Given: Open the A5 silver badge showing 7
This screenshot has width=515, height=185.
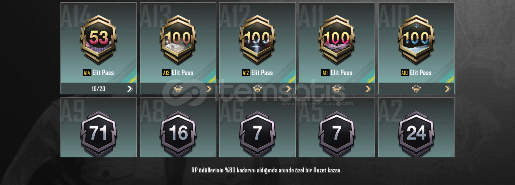Looking at the screenshot, I should click(337, 134).
